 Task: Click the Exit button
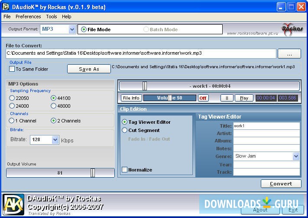(293, 210)
